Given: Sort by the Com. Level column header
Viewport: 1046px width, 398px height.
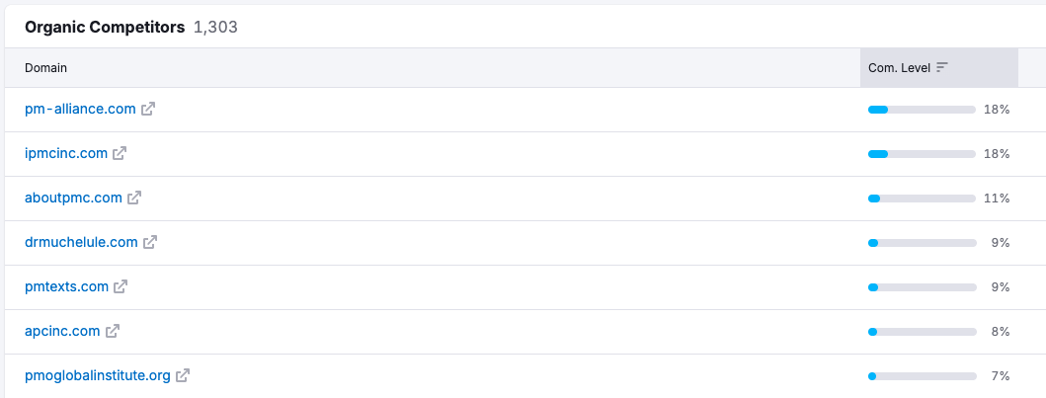Looking at the screenshot, I should (899, 67).
